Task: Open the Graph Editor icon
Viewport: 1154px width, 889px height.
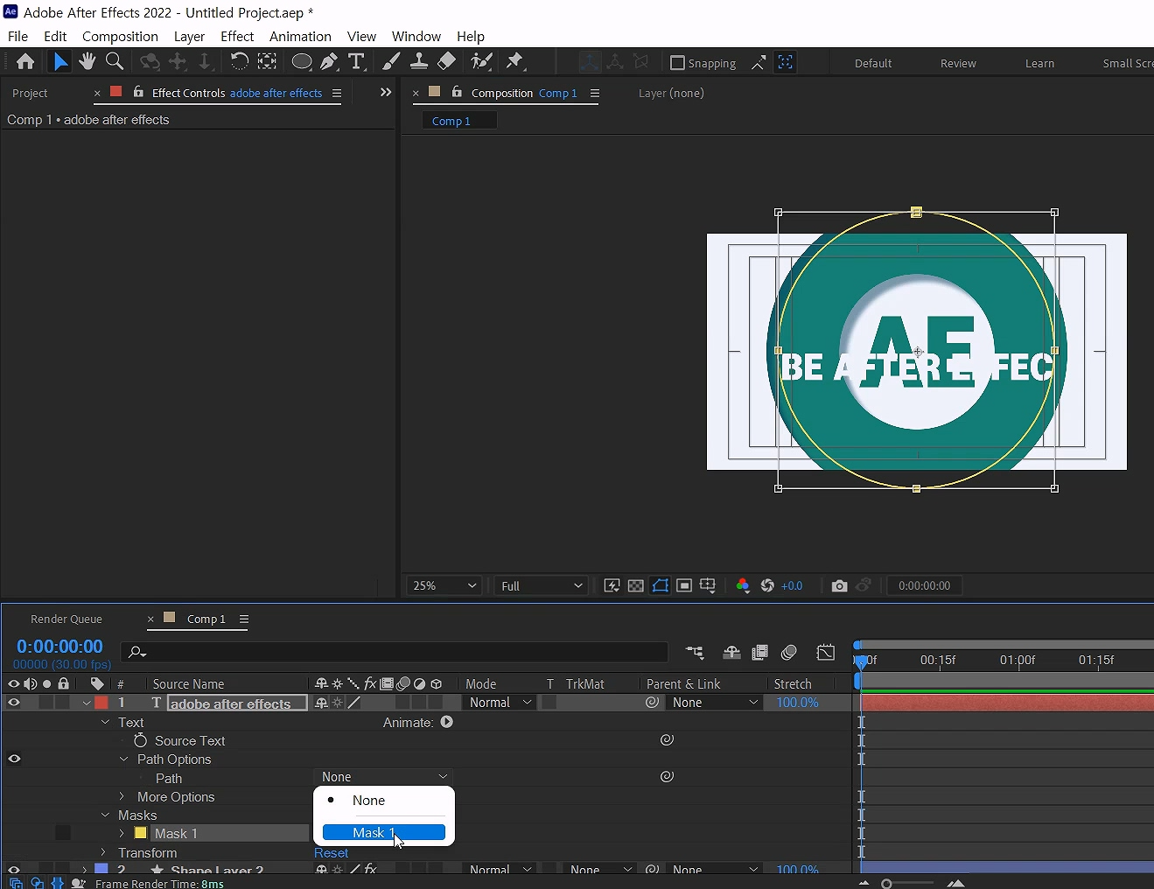Action: tap(825, 652)
